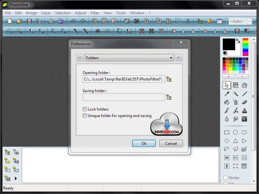
Task: Open the Adjust menu
Action: pyautogui.click(x=81, y=13)
